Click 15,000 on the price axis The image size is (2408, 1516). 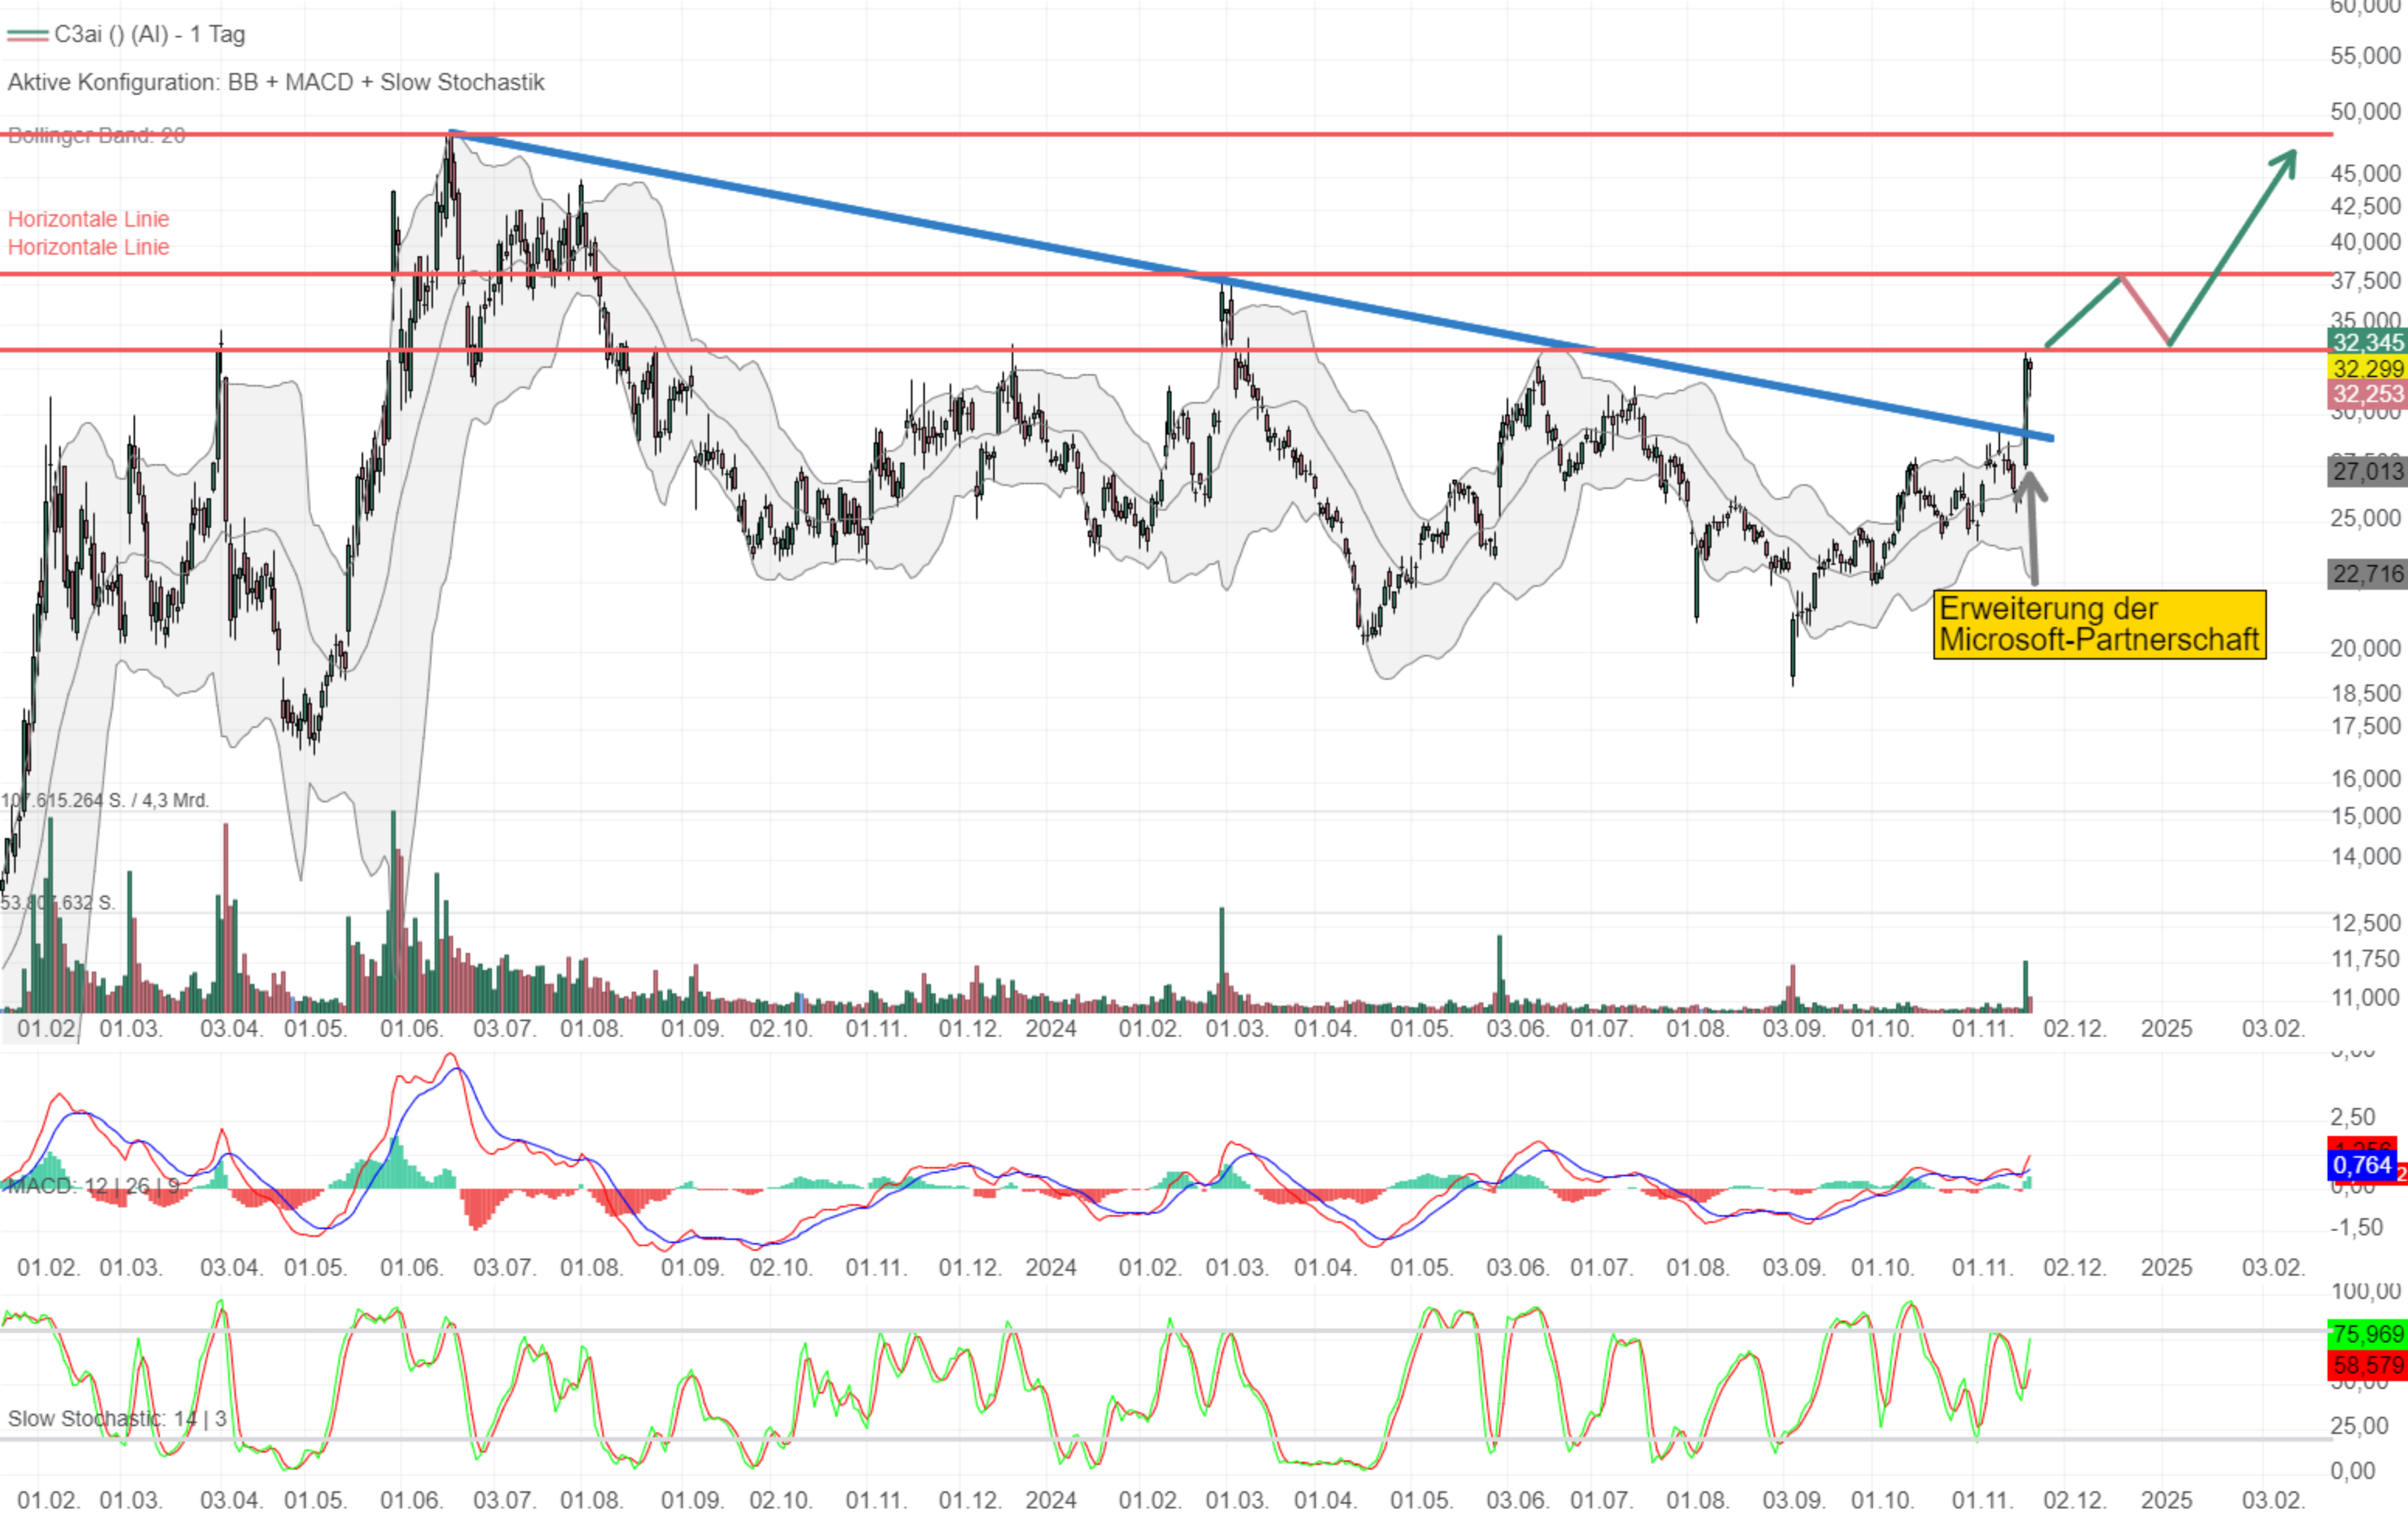(2365, 816)
